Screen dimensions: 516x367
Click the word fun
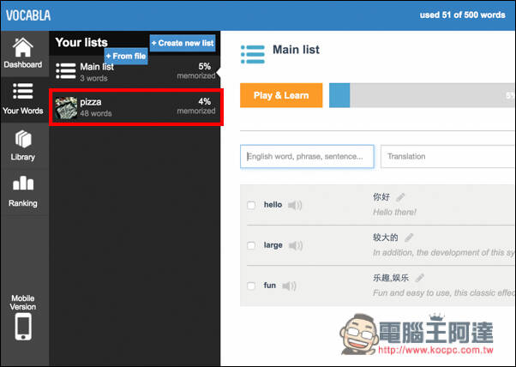(x=270, y=286)
